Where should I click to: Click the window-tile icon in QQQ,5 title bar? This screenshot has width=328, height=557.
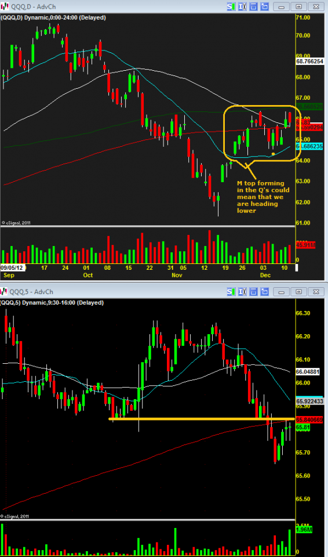click(253, 292)
